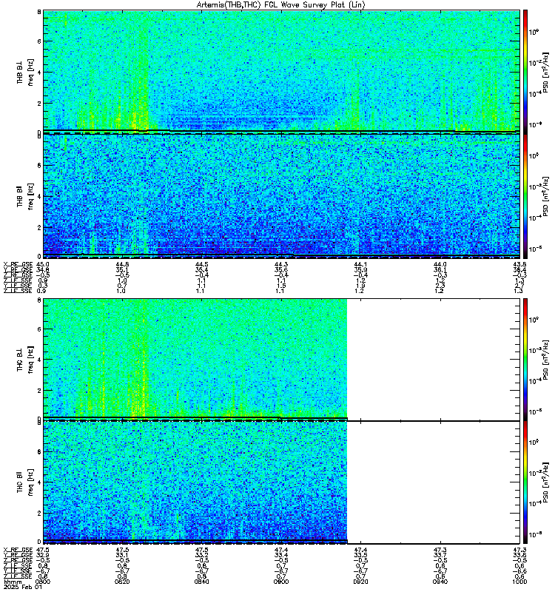Click 'PSD [nT²/Hz]' label of THC B⊥ panel
The width and height of the screenshot is (555, 592).
pyautogui.click(x=545, y=360)
